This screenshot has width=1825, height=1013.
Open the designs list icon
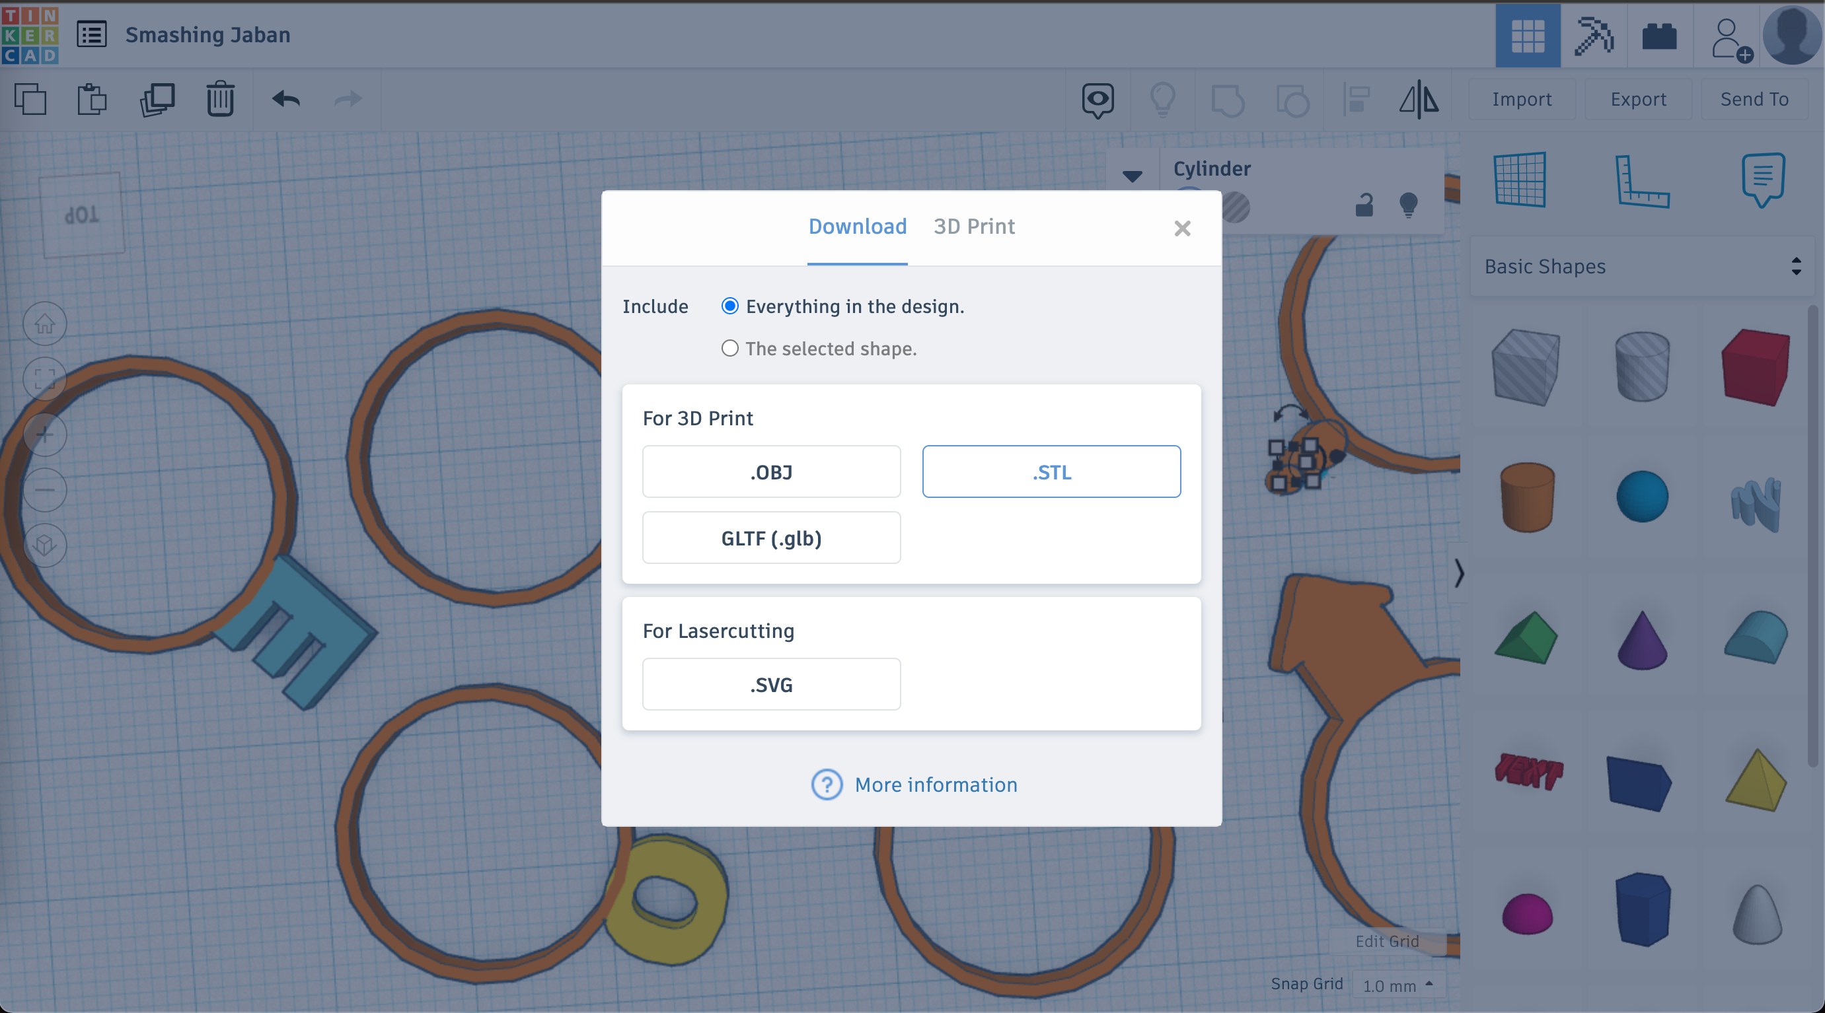(x=92, y=35)
